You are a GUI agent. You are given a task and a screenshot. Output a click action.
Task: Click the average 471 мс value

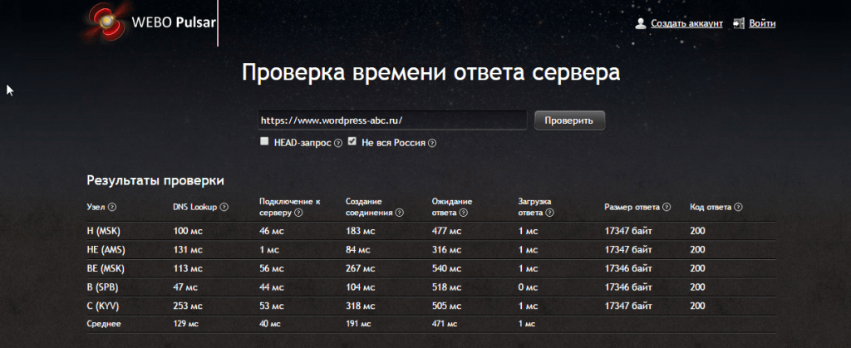[445, 324]
